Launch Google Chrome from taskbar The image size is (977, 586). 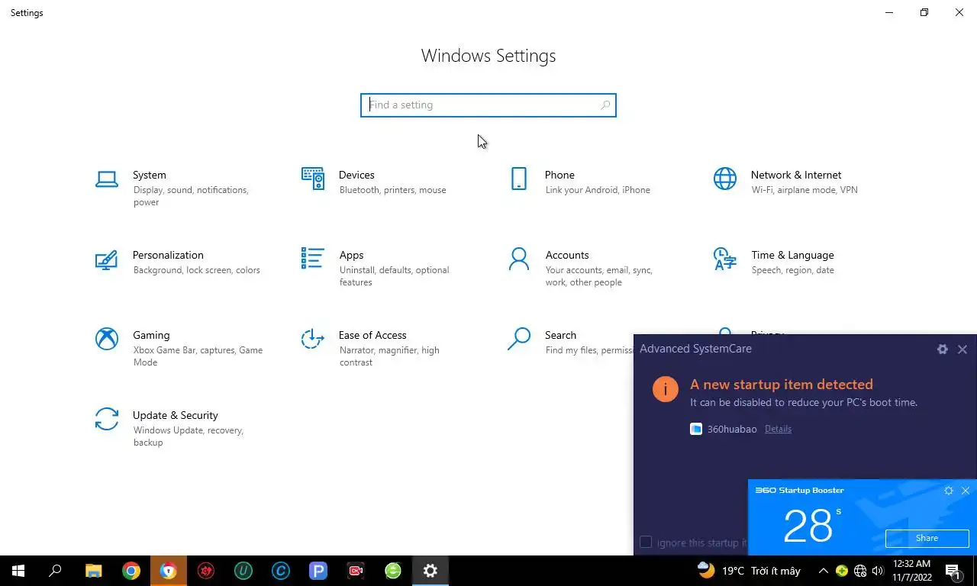pos(131,571)
